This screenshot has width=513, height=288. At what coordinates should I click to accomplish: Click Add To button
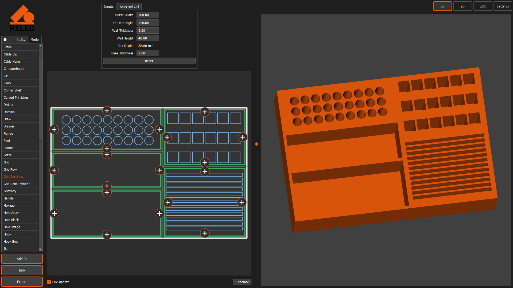[x=22, y=259]
